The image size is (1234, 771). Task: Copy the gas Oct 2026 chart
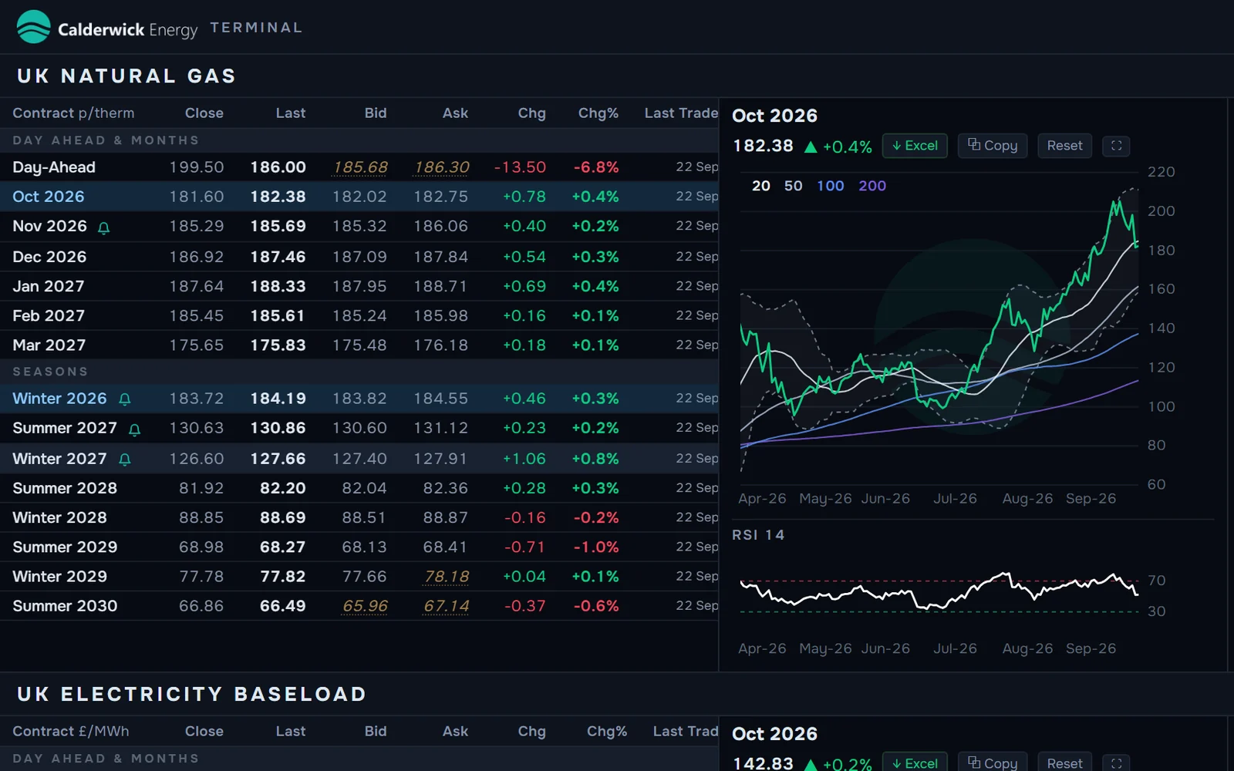click(x=993, y=146)
